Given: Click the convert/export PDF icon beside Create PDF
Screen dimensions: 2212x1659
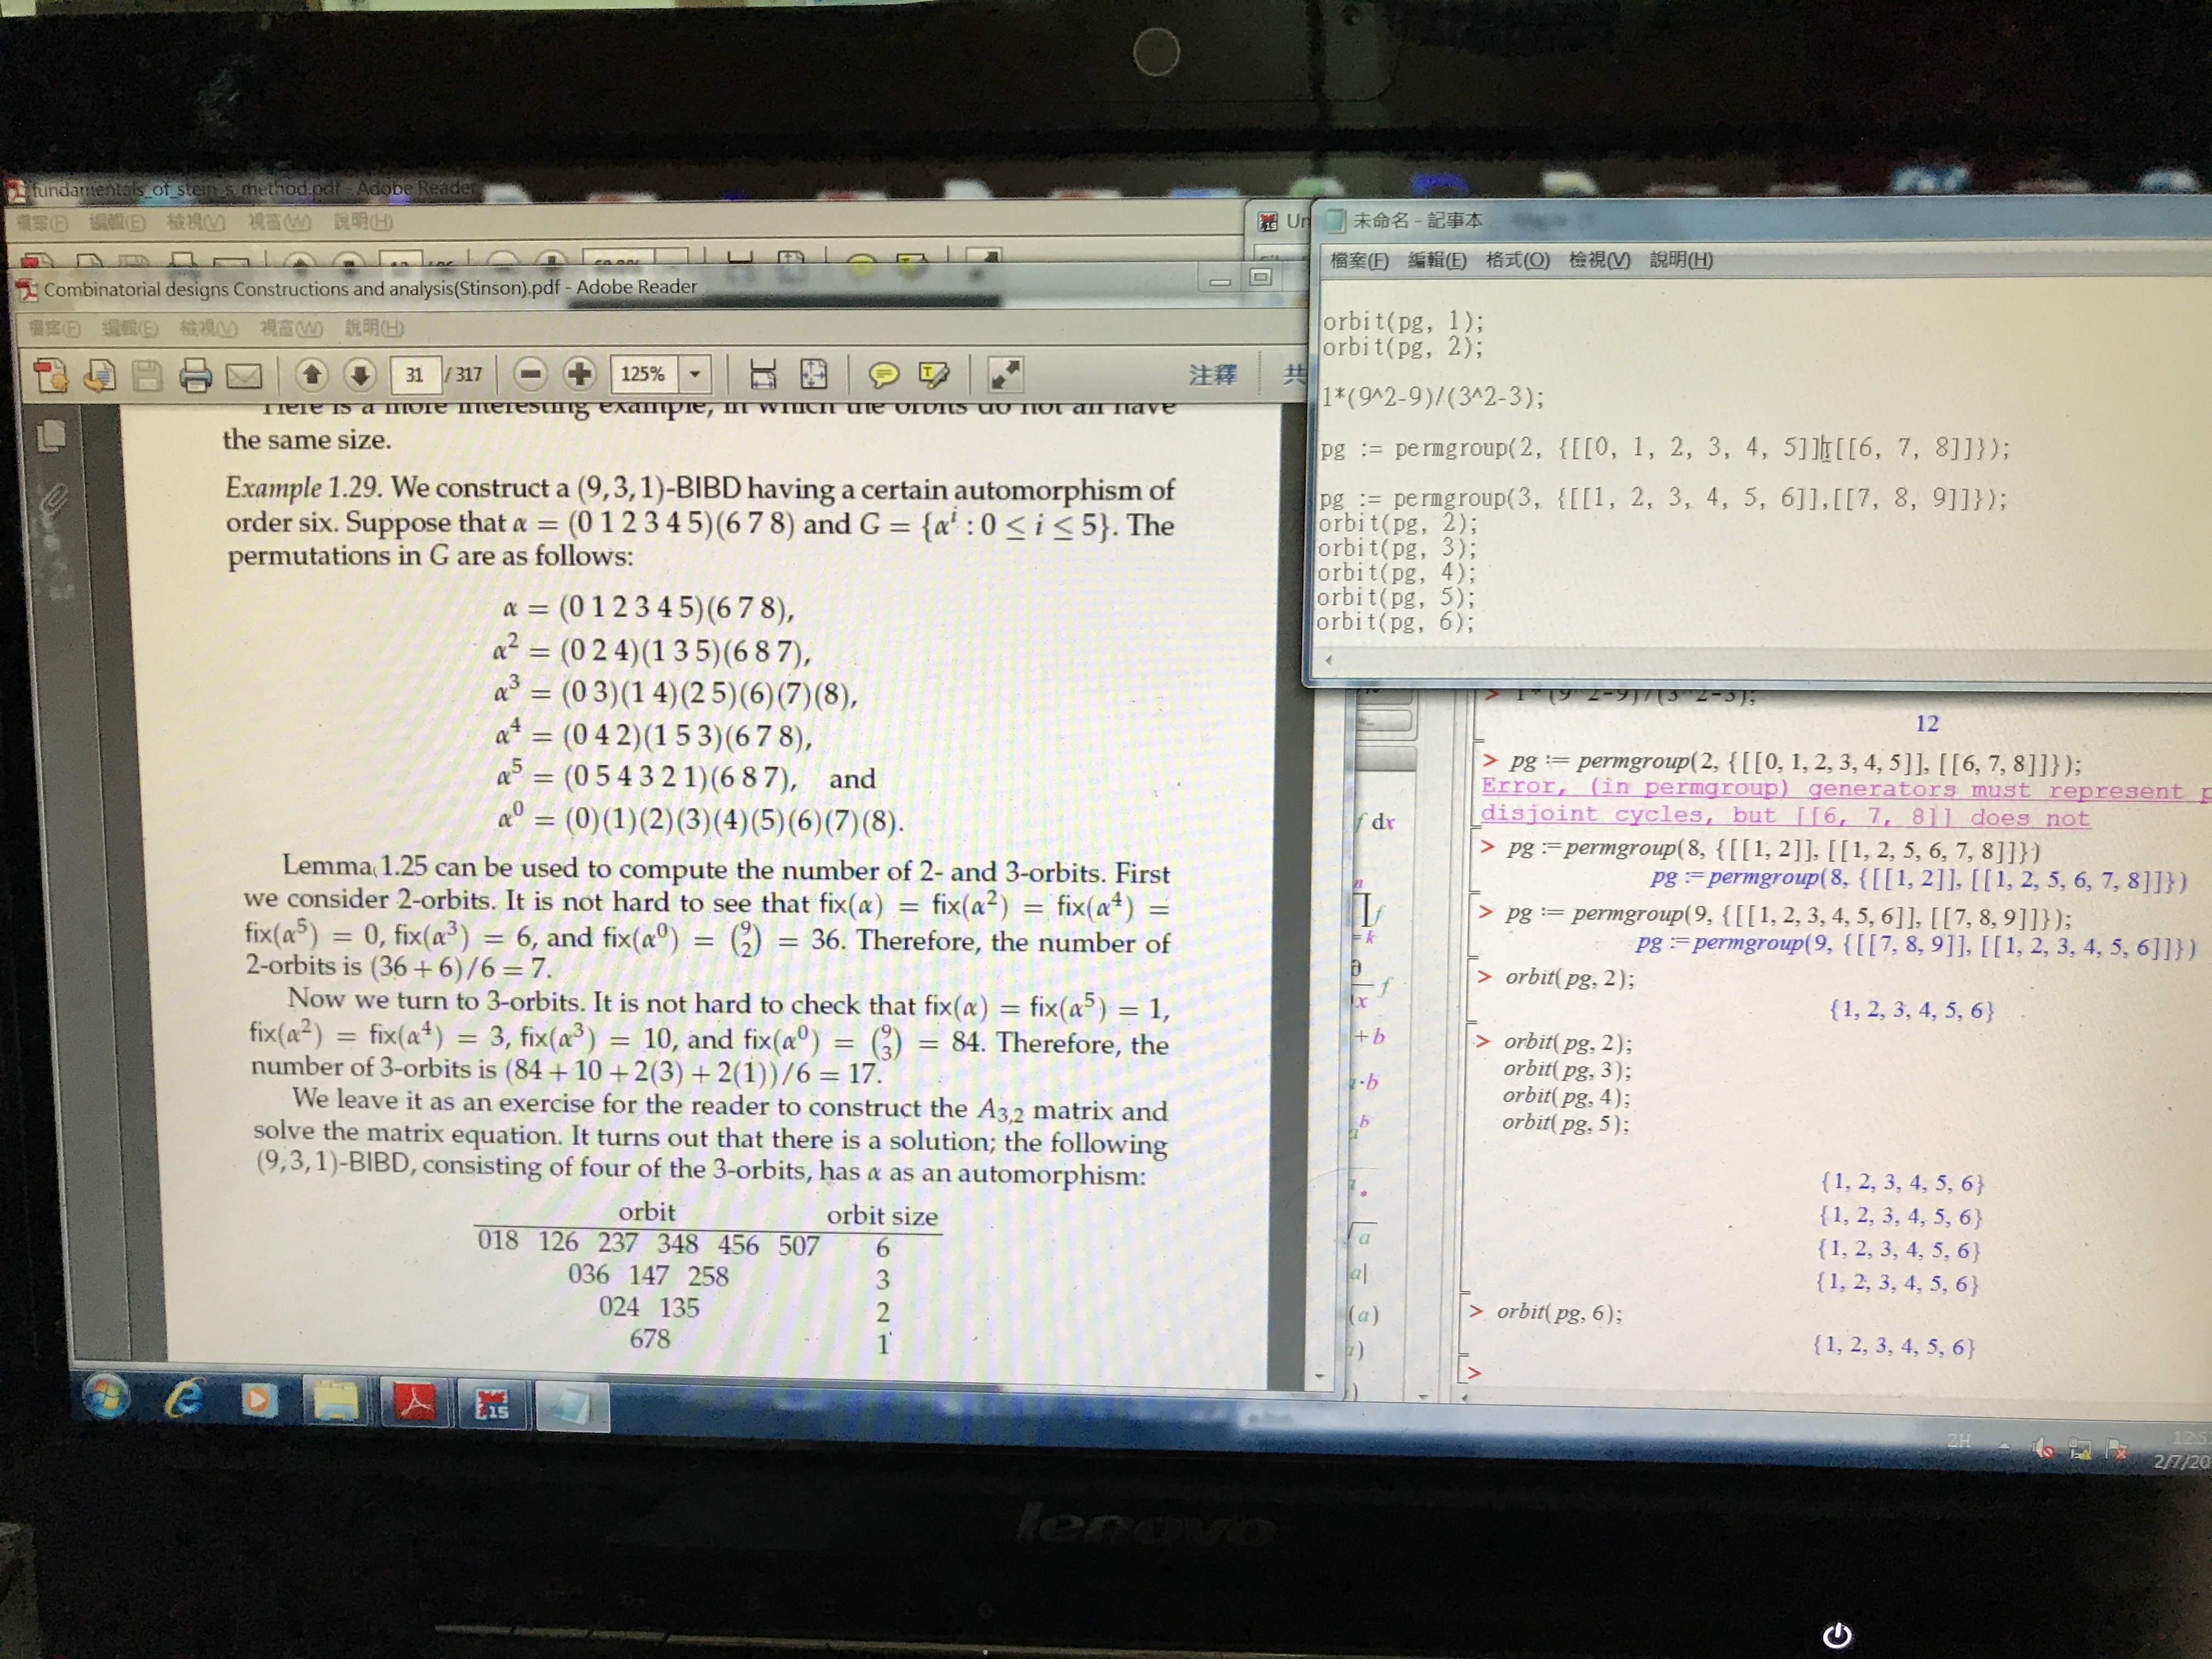Looking at the screenshot, I should coord(99,375).
